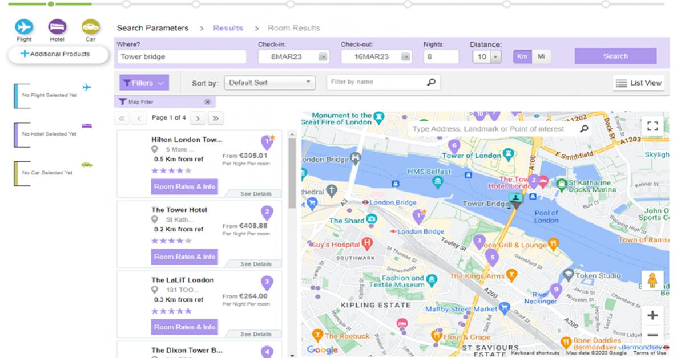Open the Default Sort dropdown
The image size is (685, 358).
269,83
